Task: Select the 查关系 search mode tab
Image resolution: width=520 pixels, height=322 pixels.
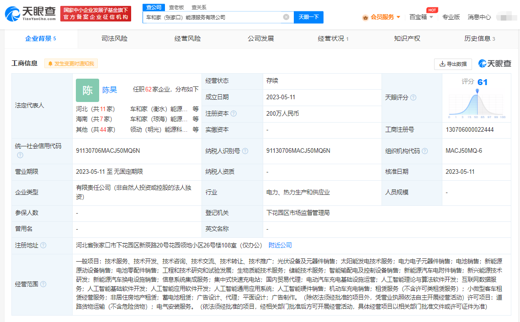Action: click(x=199, y=7)
